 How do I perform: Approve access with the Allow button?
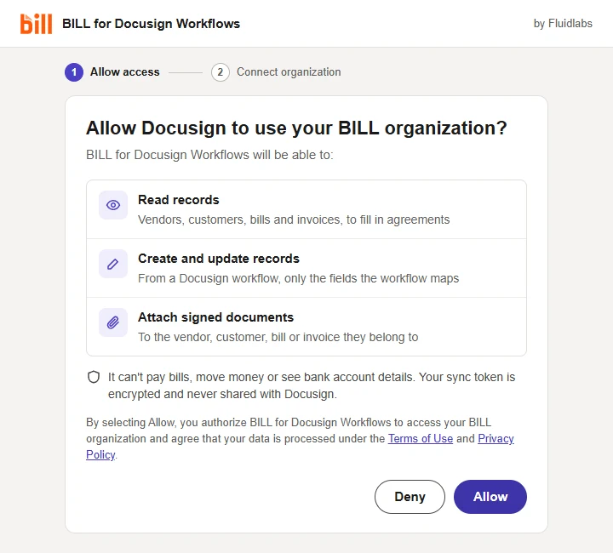point(490,497)
